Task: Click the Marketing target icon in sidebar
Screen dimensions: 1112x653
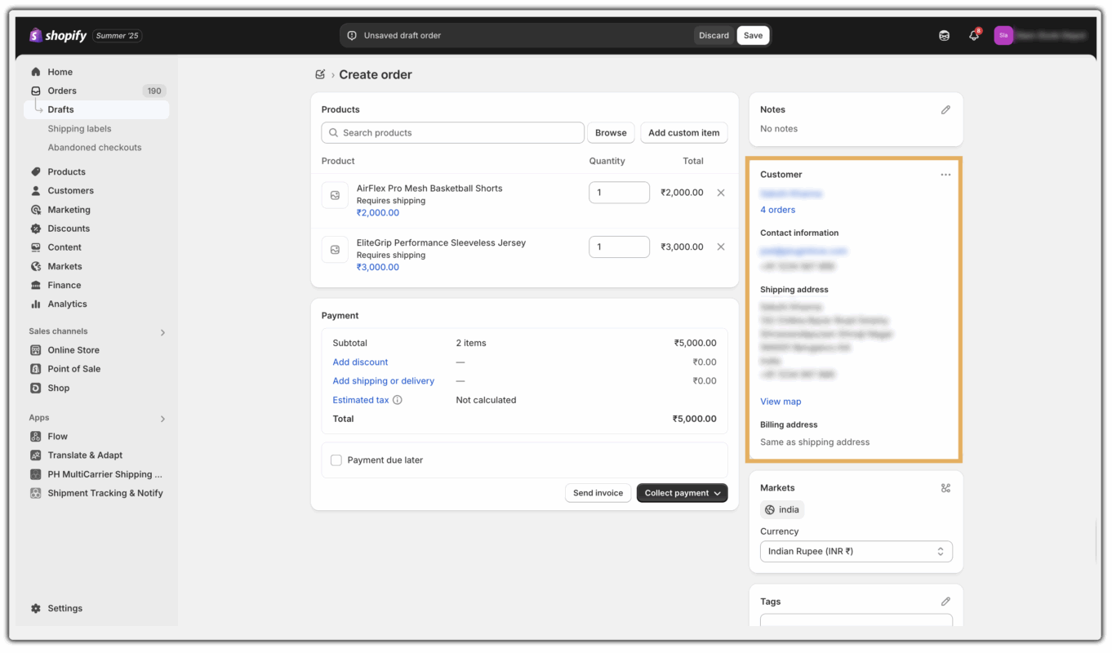Action: pos(35,210)
